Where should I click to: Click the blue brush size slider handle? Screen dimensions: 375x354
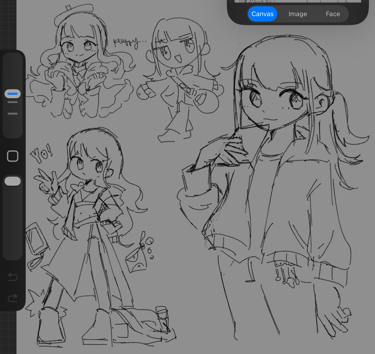pyautogui.click(x=13, y=94)
